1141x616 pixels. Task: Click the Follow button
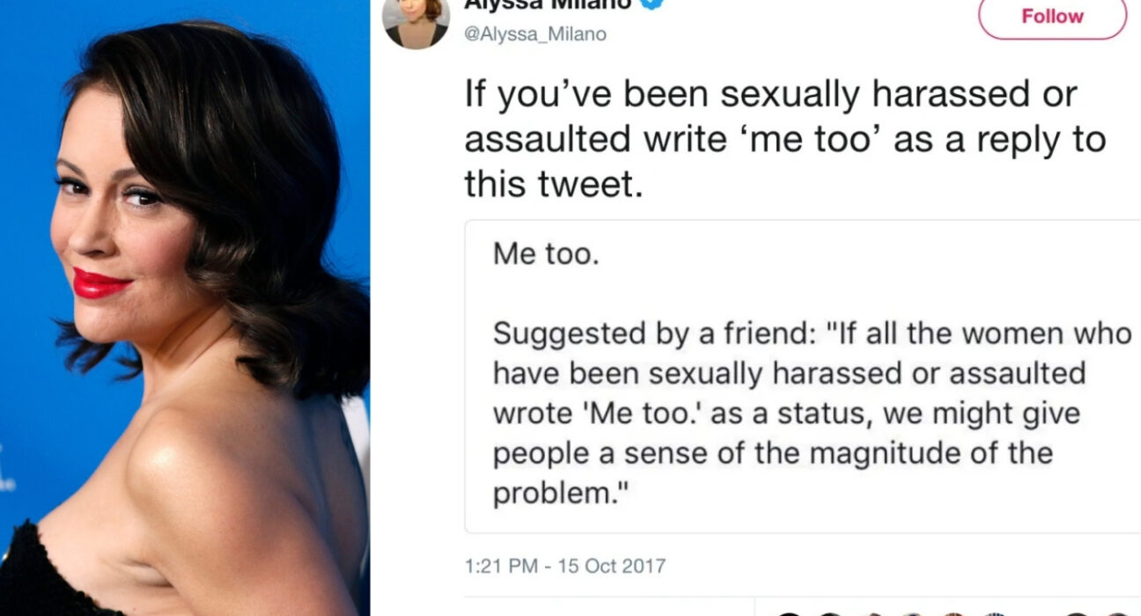click(1052, 17)
